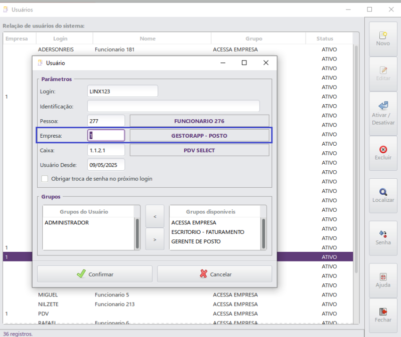The height and width of the screenshot is (337, 401).
Task: Click the Editar pencil icon button
Action: pyautogui.click(x=383, y=74)
